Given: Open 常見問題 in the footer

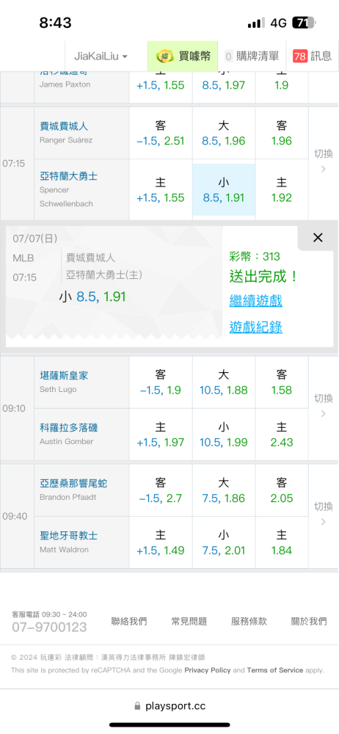Looking at the screenshot, I should click(x=189, y=621).
